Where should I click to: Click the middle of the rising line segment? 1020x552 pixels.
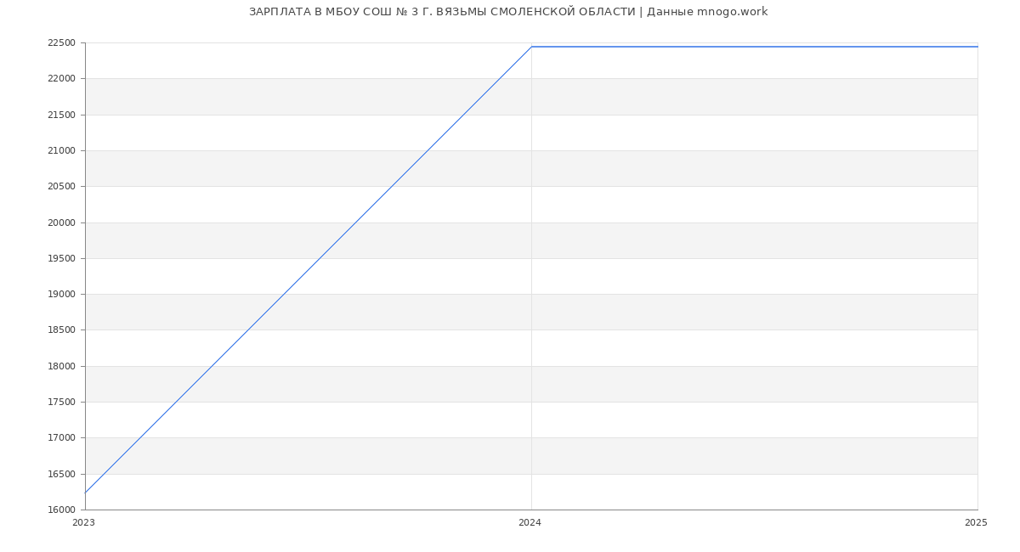309,269
